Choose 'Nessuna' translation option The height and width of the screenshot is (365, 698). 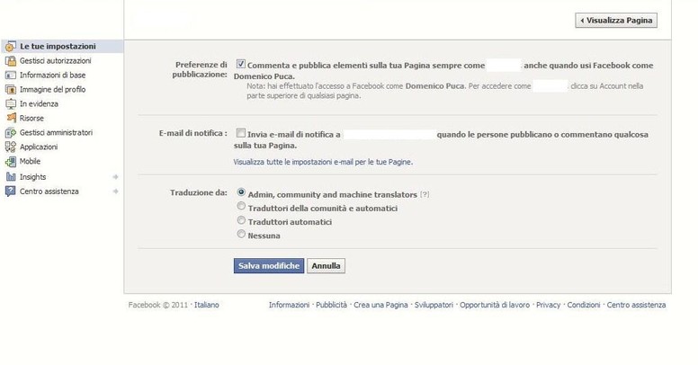pos(240,235)
